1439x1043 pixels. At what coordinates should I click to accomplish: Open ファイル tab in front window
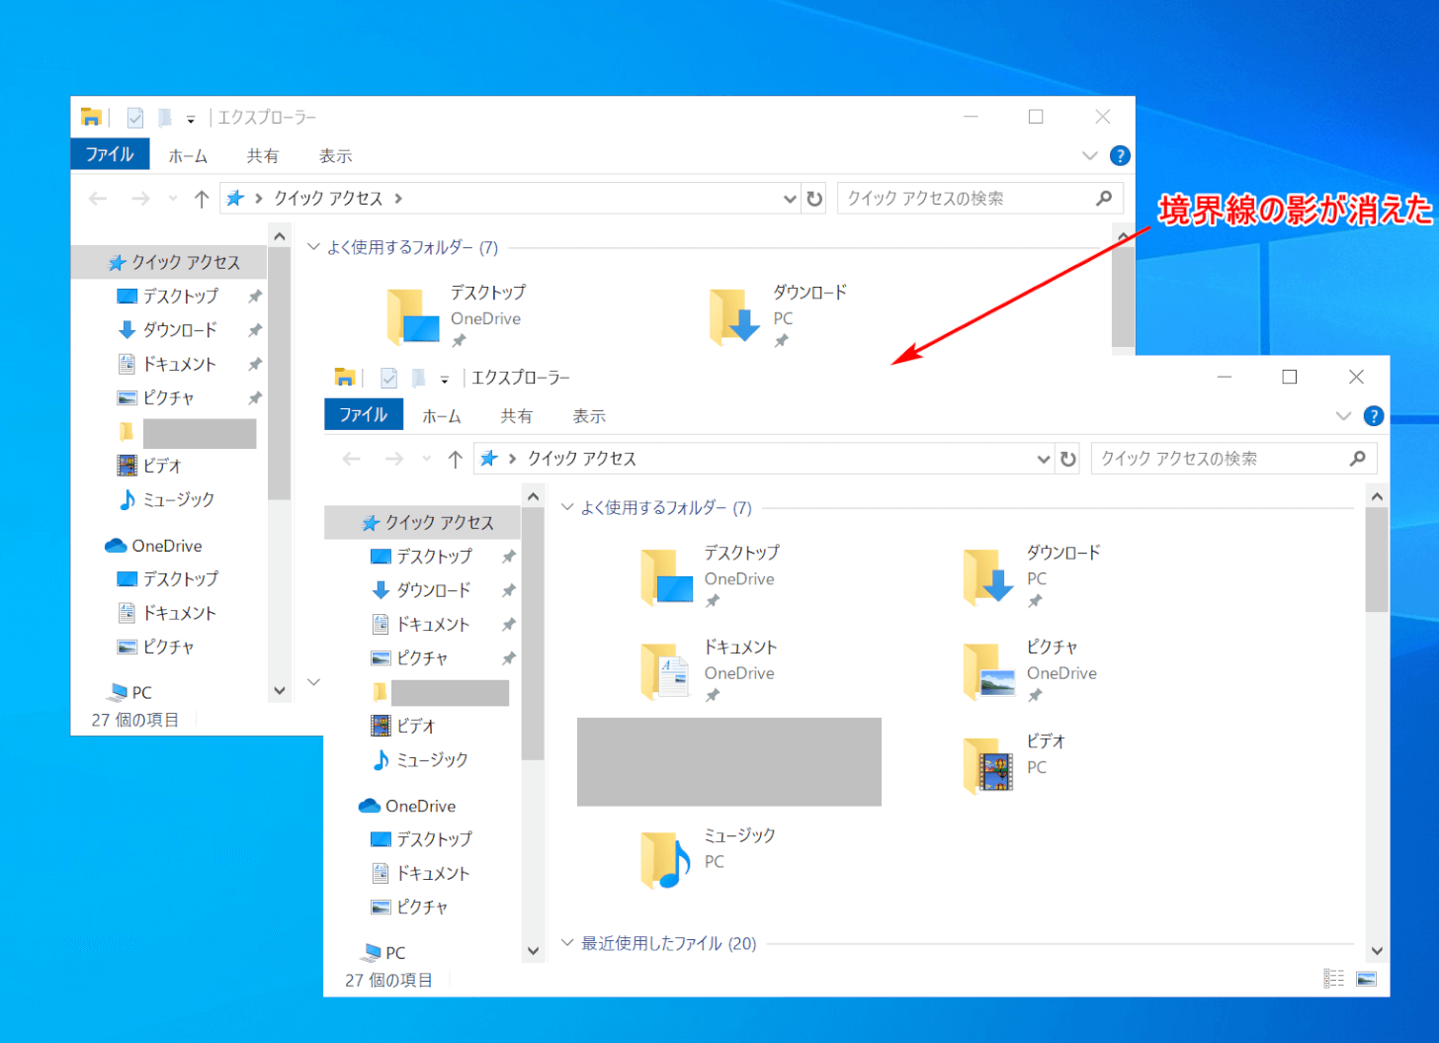tap(364, 415)
